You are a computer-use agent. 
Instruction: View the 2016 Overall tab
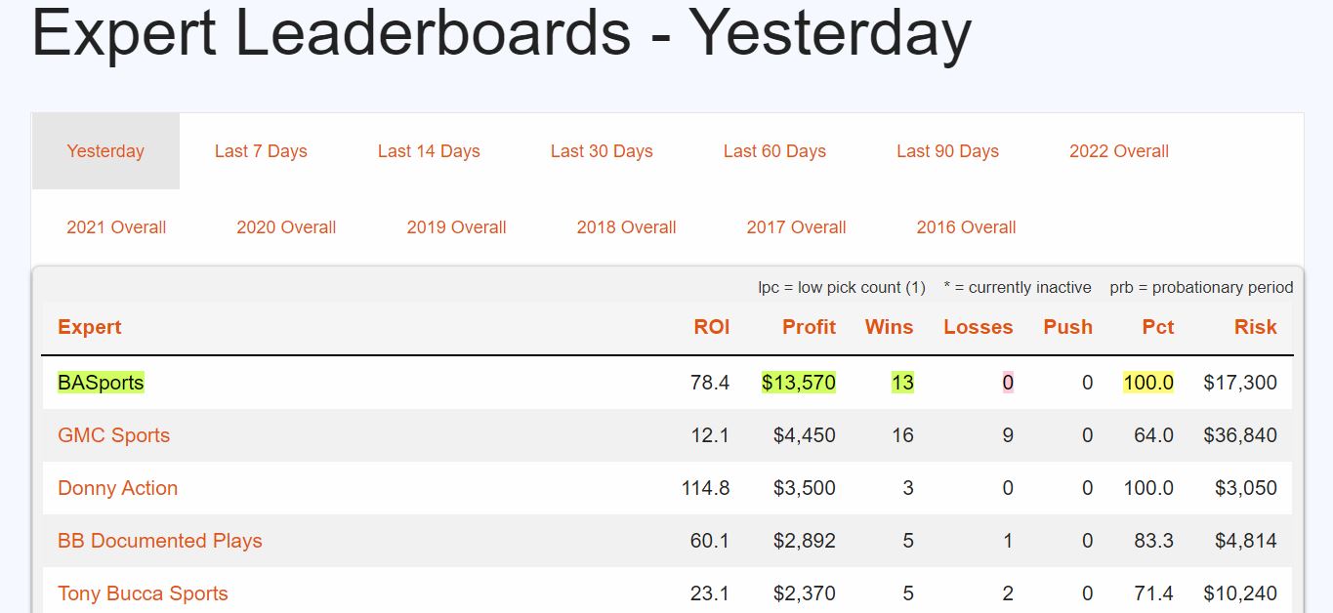[x=966, y=227]
